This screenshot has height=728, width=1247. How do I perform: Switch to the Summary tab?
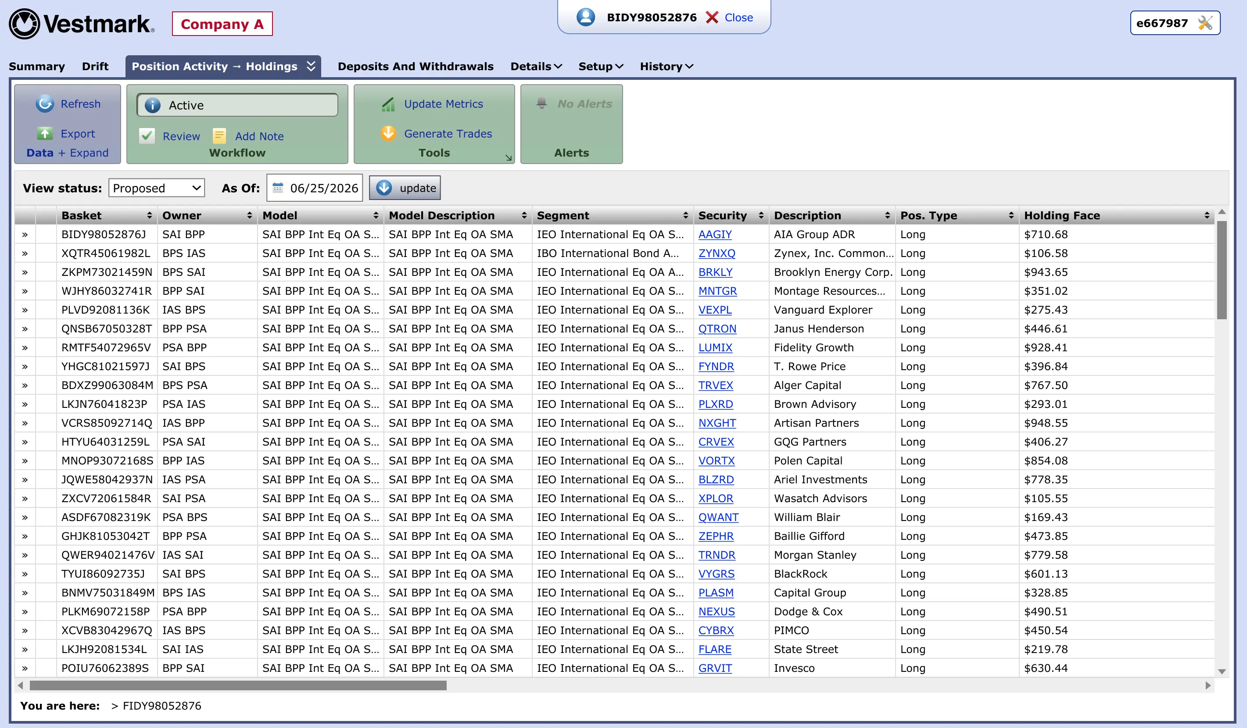pyautogui.click(x=36, y=66)
